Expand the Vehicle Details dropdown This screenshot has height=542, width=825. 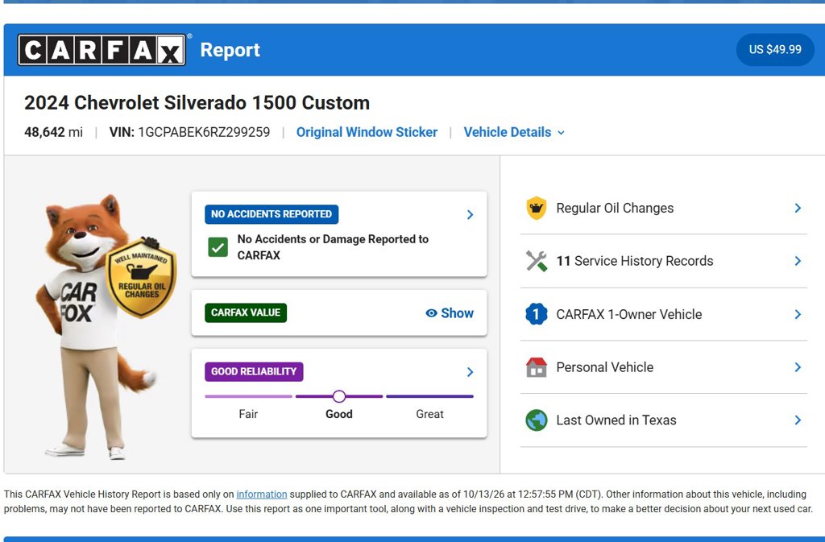[x=514, y=132]
